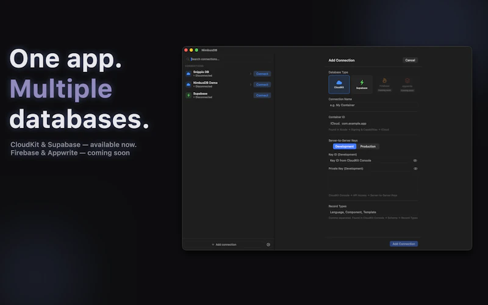Open settings gear beside Add connection
This screenshot has width=488, height=305.
268,245
